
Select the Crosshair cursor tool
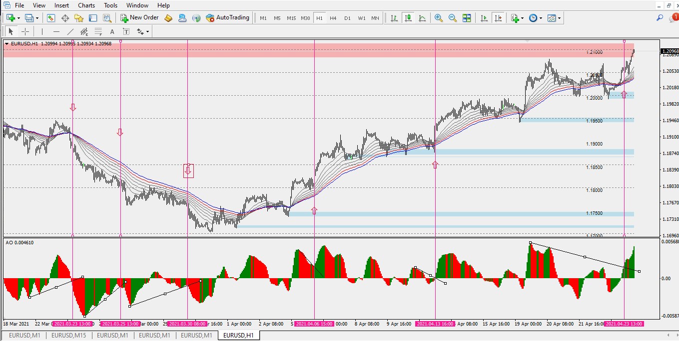pyautogui.click(x=25, y=31)
